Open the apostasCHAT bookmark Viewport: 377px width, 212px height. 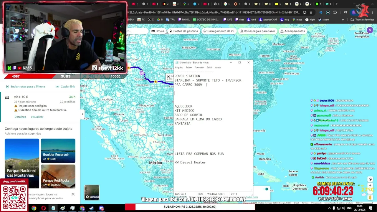pos(268,20)
